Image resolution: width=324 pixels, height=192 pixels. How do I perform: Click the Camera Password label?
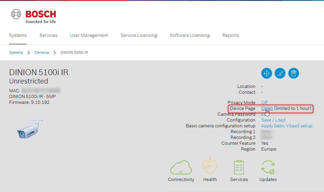[x=236, y=114]
